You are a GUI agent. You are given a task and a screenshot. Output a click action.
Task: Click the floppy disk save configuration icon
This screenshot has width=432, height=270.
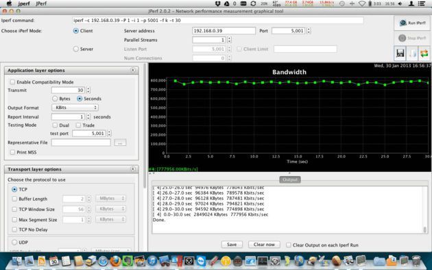click(x=400, y=53)
